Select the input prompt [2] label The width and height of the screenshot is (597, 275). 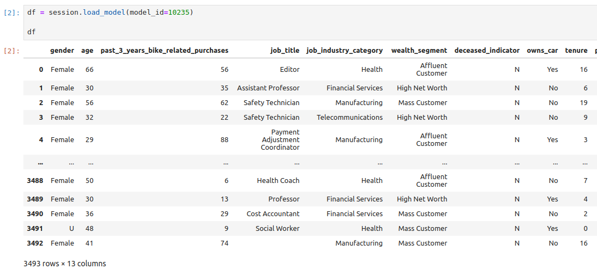pyautogui.click(x=10, y=13)
